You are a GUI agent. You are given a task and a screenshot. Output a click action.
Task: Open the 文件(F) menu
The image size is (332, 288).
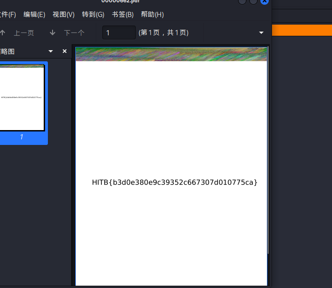click(x=7, y=14)
